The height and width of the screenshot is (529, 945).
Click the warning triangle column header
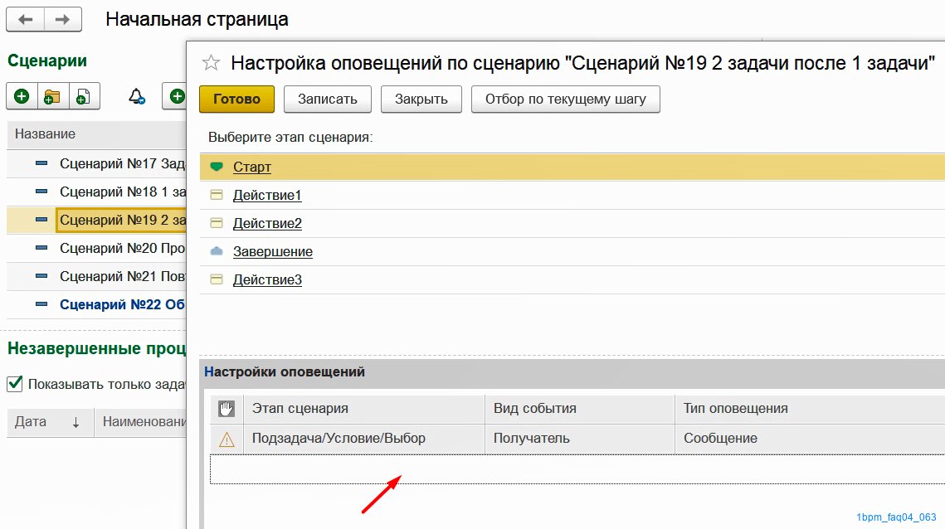click(x=227, y=439)
